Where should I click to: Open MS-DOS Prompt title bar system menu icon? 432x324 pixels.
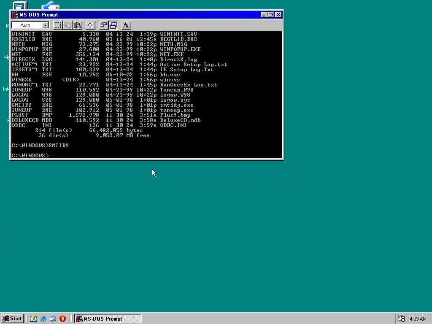[15, 15]
